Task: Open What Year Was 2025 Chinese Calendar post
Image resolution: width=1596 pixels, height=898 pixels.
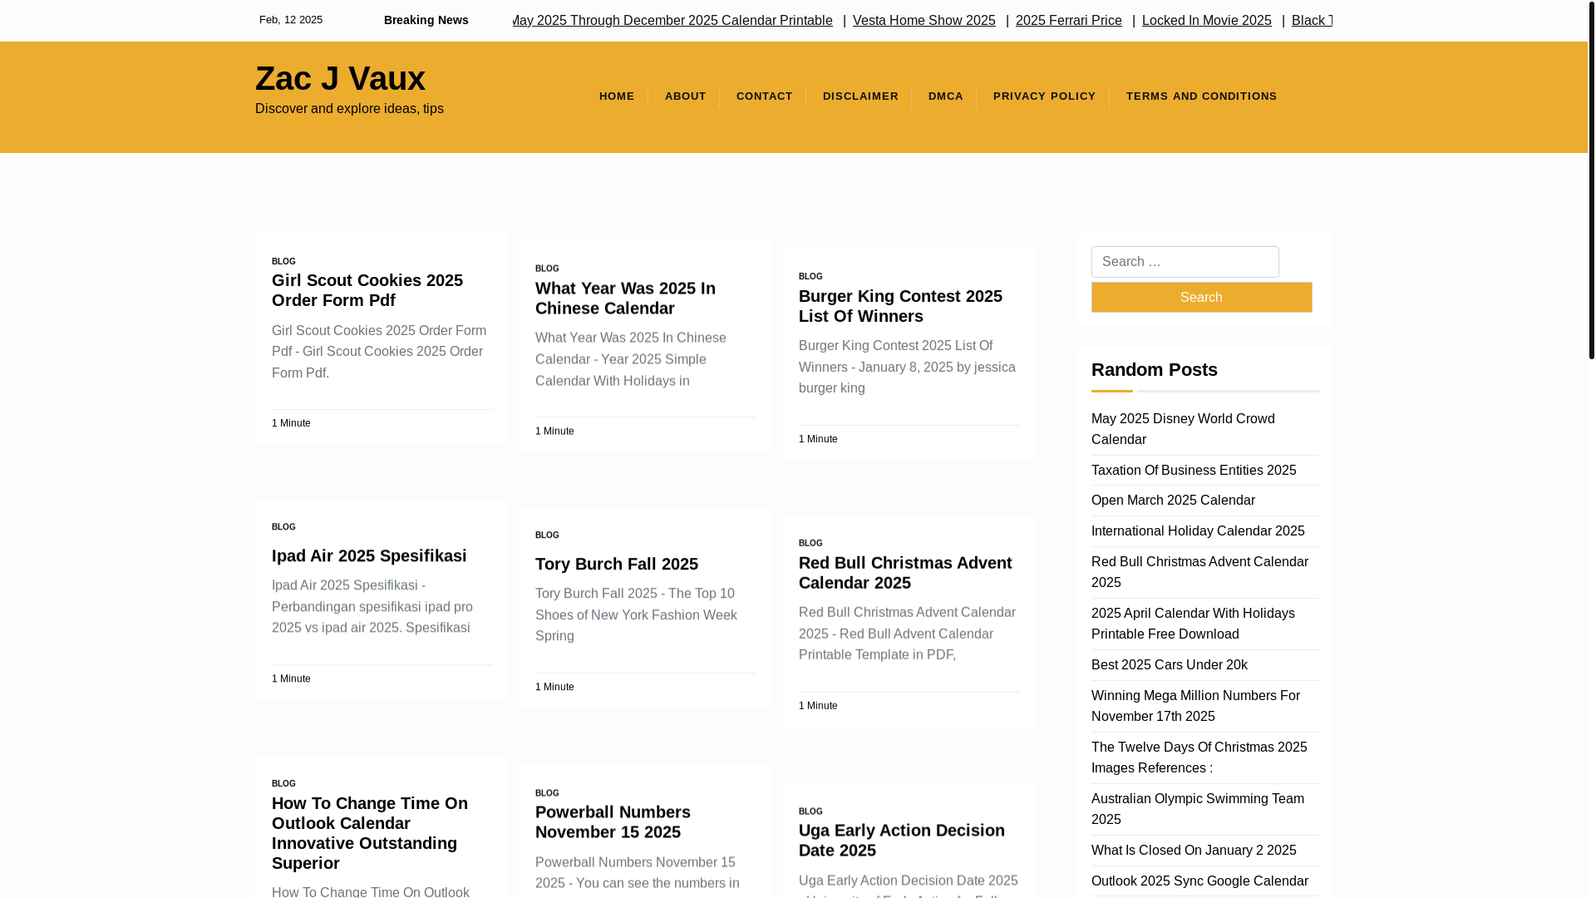Action: coord(625,298)
